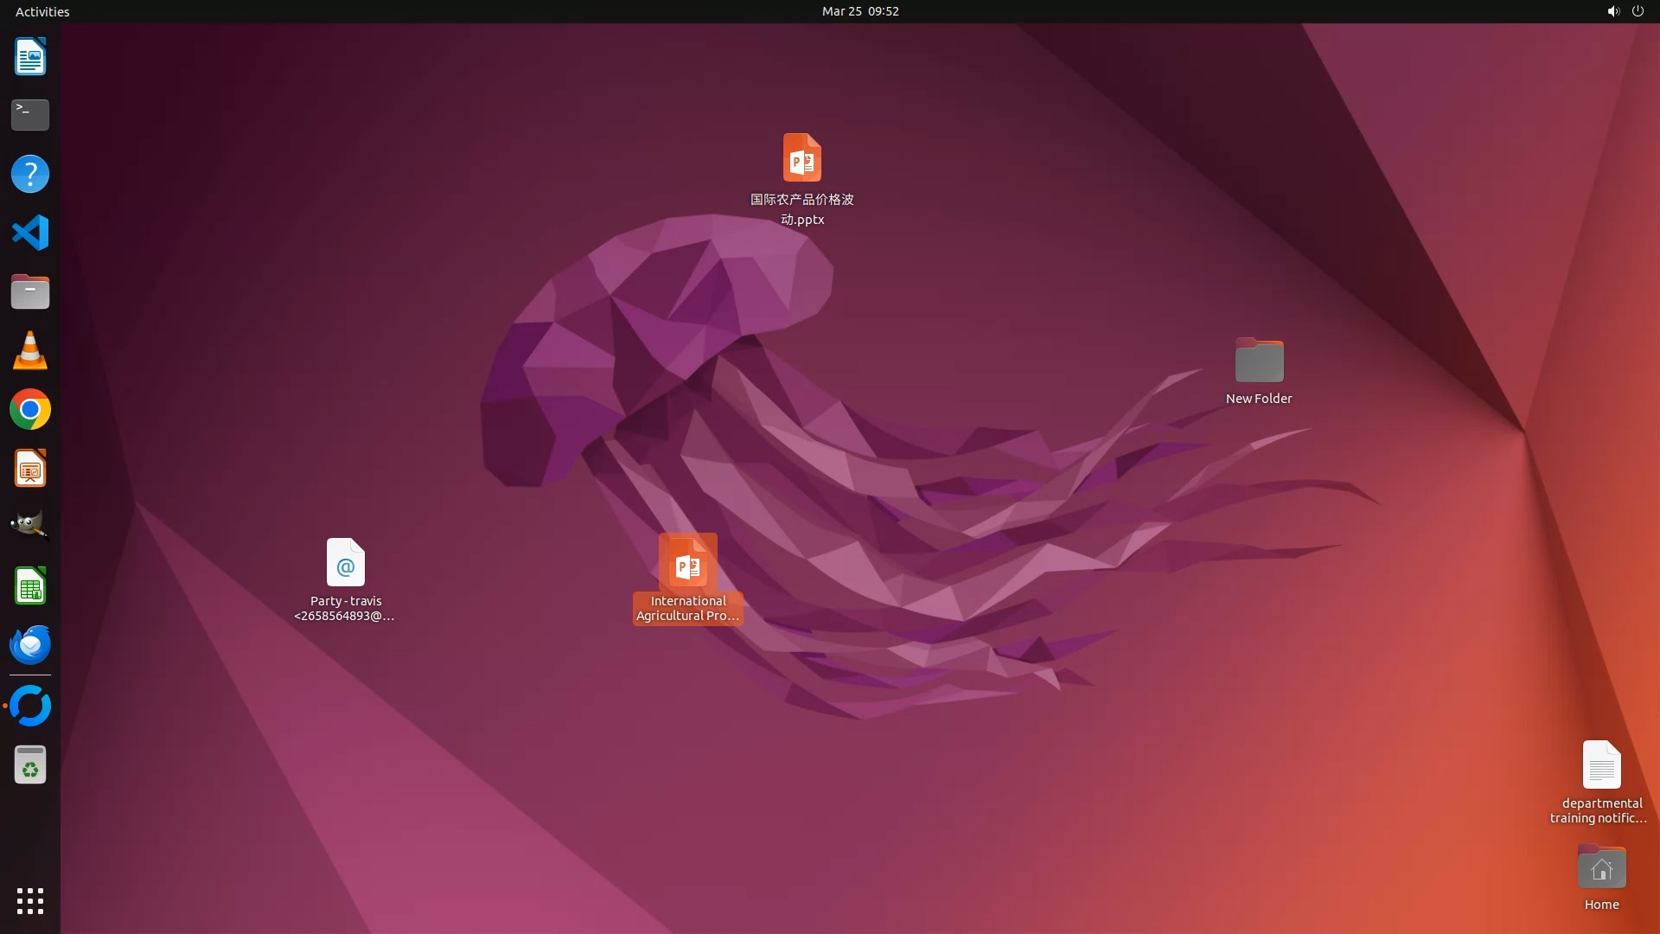Viewport: 1660px width, 934px height.
Task: Launch the Terminal from the dock
Action: pyautogui.click(x=30, y=115)
